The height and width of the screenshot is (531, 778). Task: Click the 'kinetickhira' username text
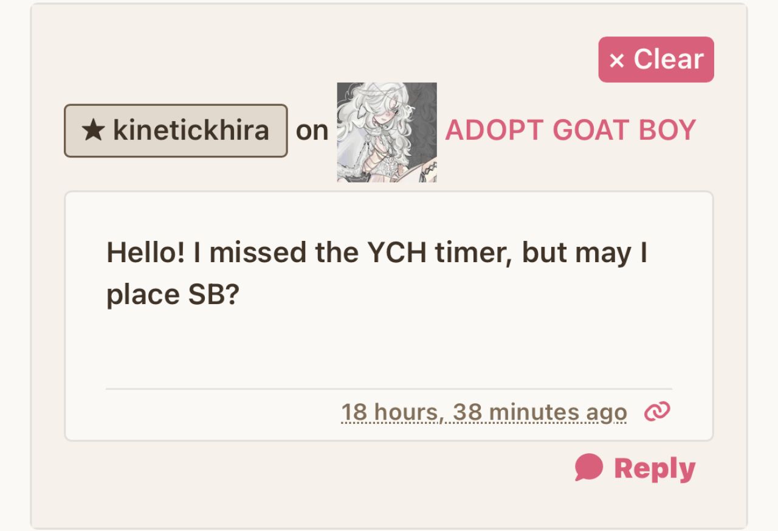tap(191, 131)
